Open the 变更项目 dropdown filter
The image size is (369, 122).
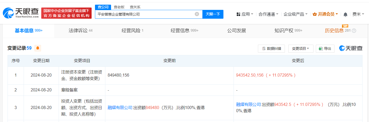[x=301, y=49]
